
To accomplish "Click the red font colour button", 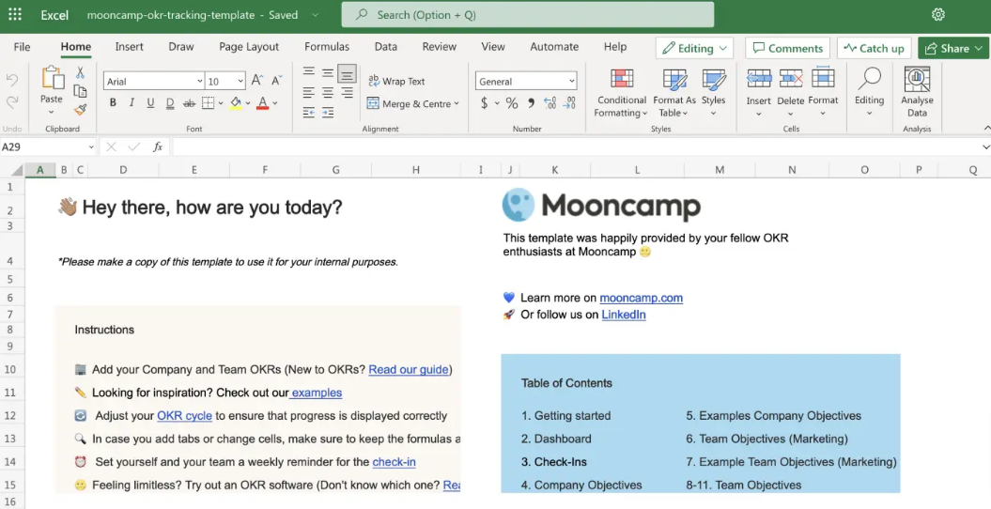I will coord(262,103).
